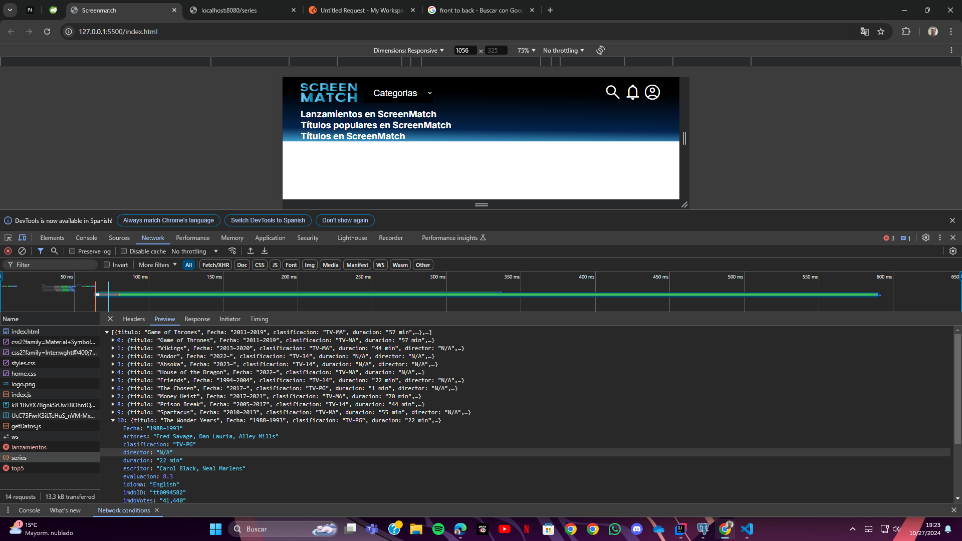Screen dimensions: 962x541
Task: Open the device toolbar No throttling dropdown
Action: 564,51
